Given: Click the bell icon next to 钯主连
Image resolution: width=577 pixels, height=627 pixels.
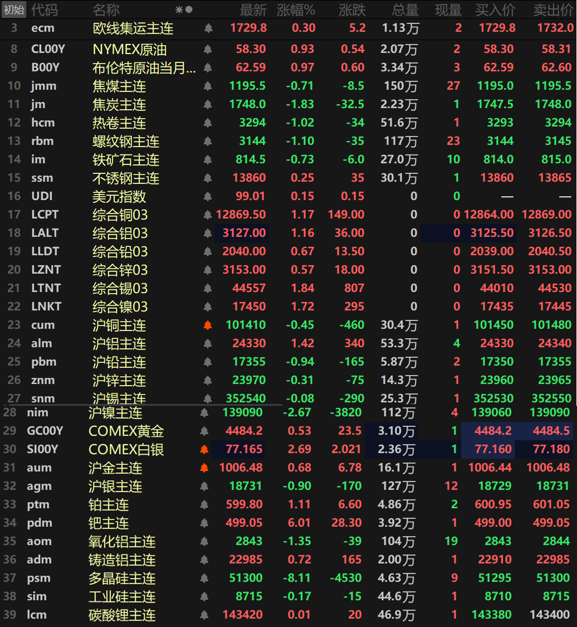Looking at the screenshot, I should pyautogui.click(x=204, y=523).
